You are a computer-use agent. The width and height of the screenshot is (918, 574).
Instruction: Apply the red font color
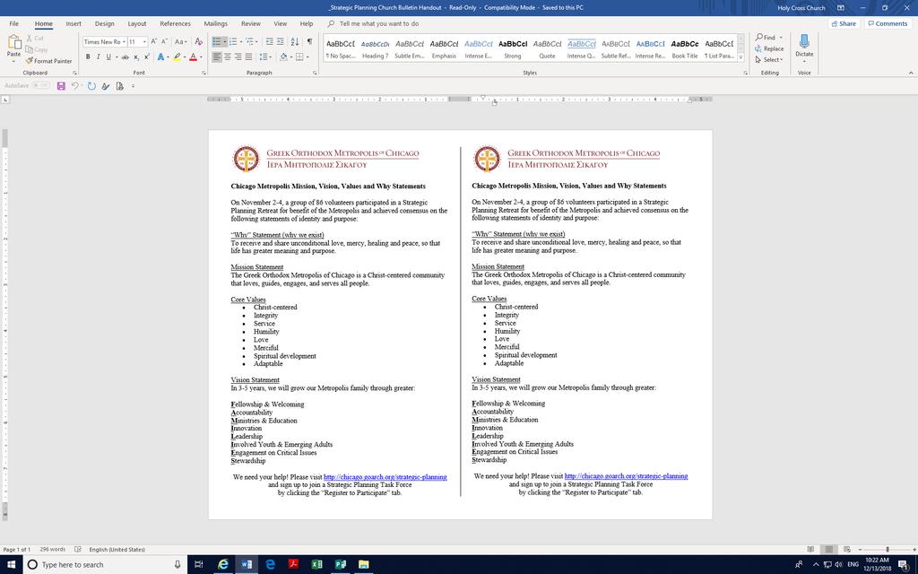[x=194, y=57]
